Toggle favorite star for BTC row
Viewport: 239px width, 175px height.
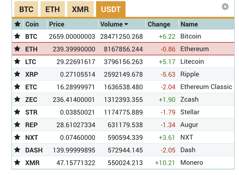coord(17,36)
